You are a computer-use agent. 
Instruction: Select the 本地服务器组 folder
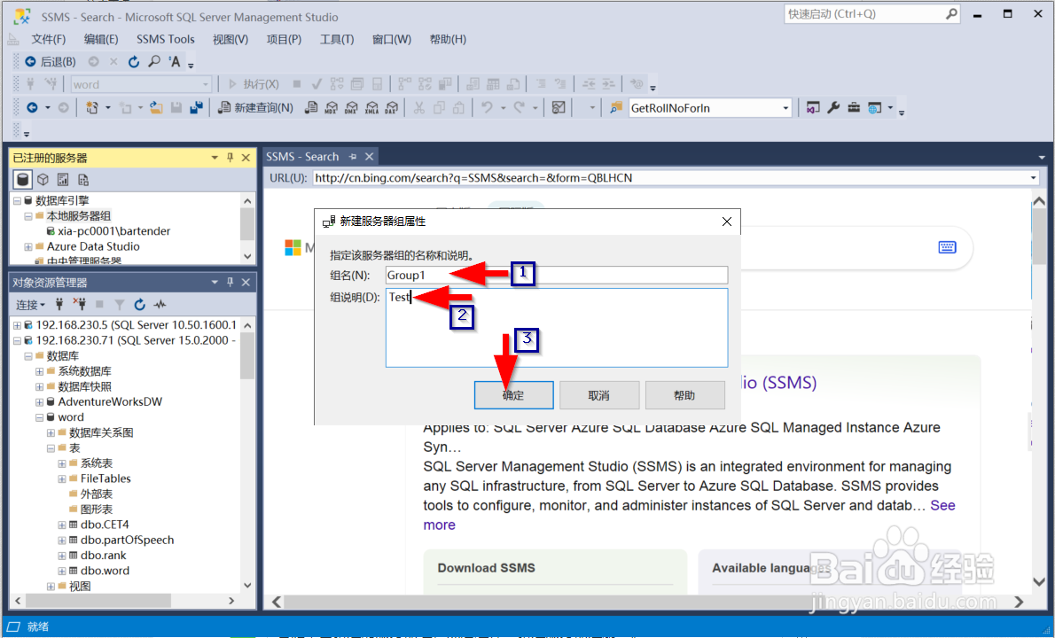[79, 216]
